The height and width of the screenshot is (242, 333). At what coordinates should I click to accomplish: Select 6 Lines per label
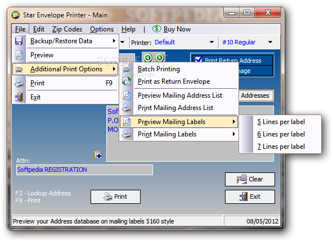point(280,134)
